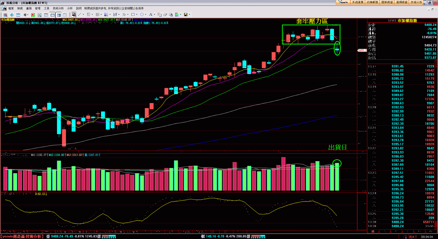Open the 畫面 (Screen) menu

click(x=29, y=8)
